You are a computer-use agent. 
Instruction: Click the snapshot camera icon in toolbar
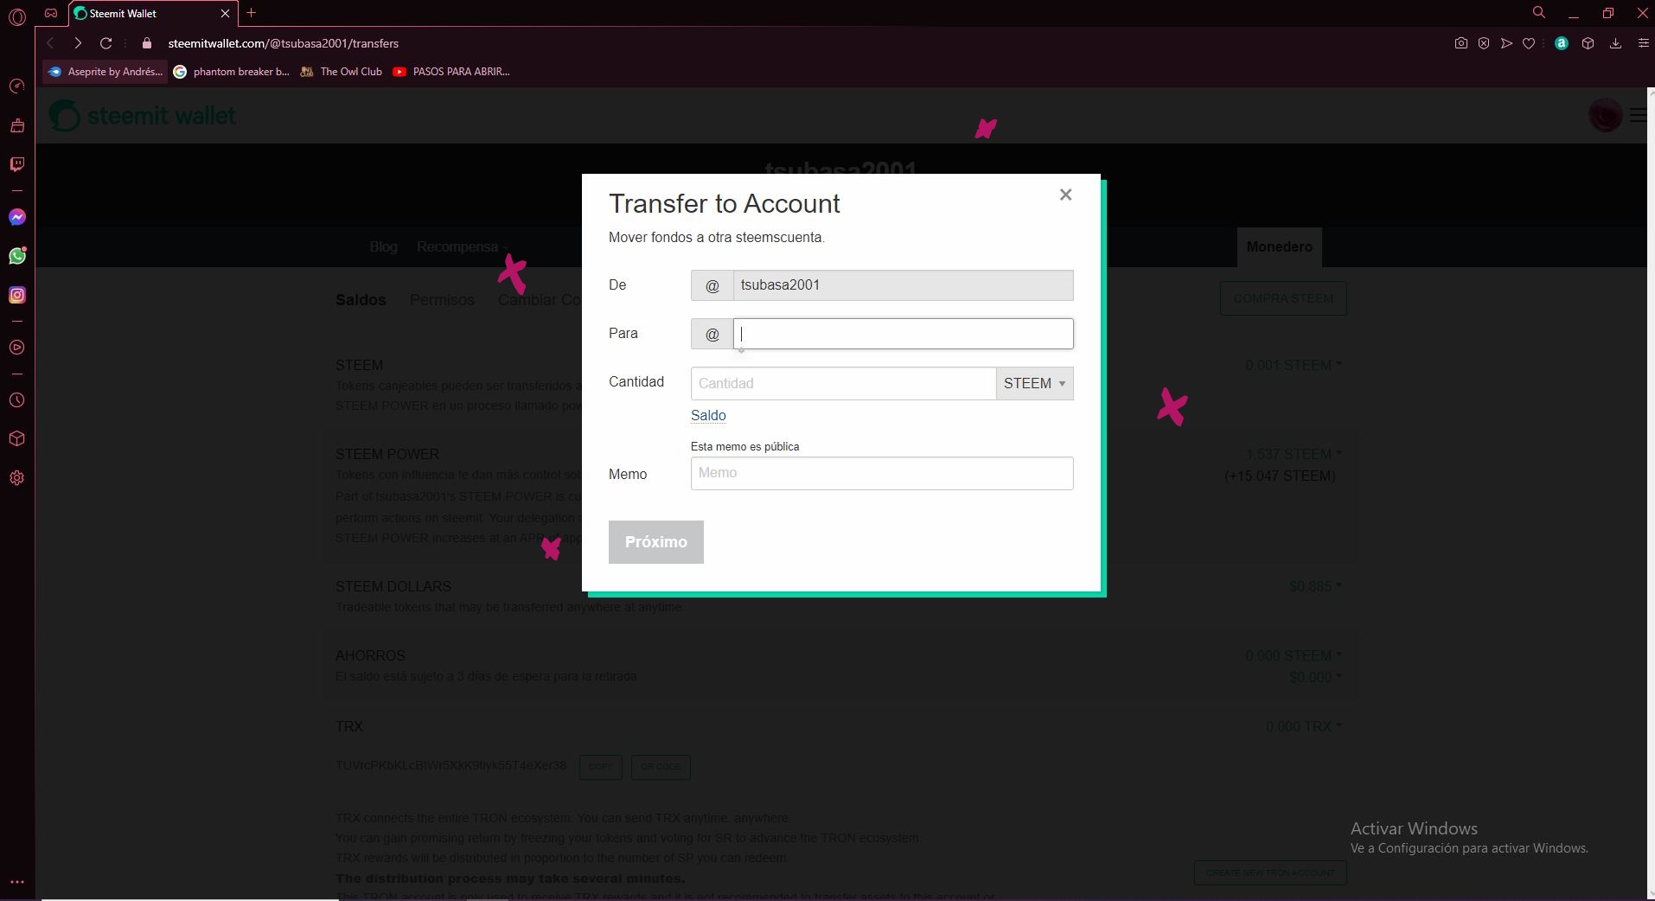coord(1460,43)
